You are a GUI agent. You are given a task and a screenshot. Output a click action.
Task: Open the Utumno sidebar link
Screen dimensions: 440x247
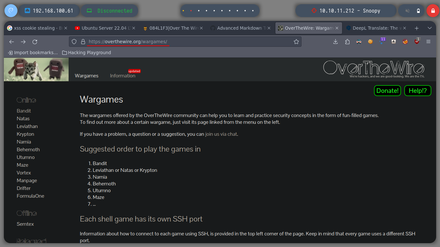(x=26, y=157)
